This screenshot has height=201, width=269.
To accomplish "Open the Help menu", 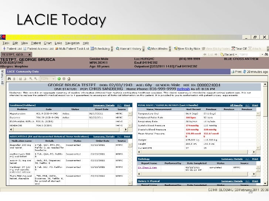I will 86,43.
